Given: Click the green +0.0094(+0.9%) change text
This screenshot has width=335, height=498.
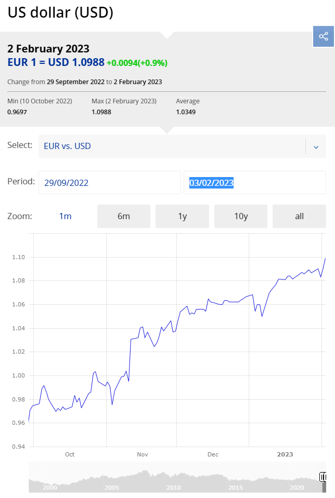Looking at the screenshot, I should pos(137,63).
